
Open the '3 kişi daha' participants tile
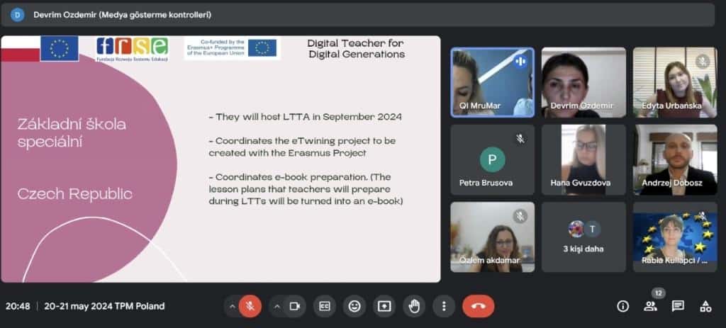[583, 237]
